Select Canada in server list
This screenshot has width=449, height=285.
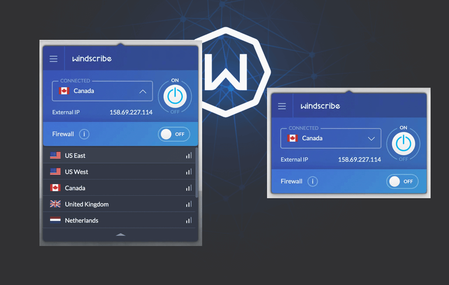coord(119,188)
